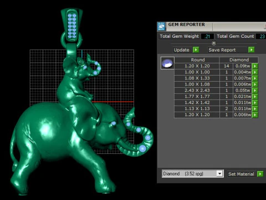
Task: Click the GEM REPORTER title text
Action: [x=187, y=24]
